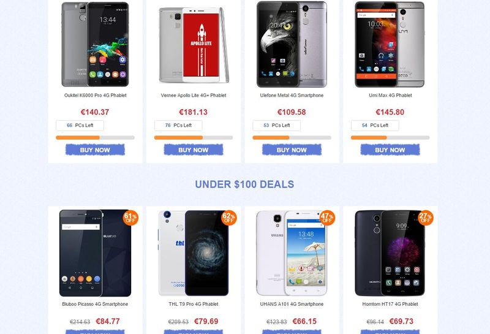
Task: Click the 76 PCs Left box
Action: point(178,126)
